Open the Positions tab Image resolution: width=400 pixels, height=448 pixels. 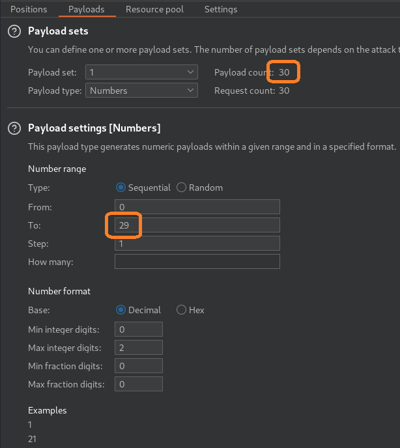click(29, 9)
